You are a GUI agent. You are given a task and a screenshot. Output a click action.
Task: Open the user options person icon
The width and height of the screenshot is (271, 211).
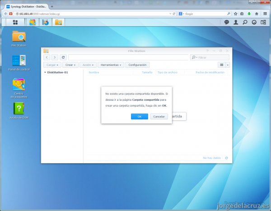point(236,22)
